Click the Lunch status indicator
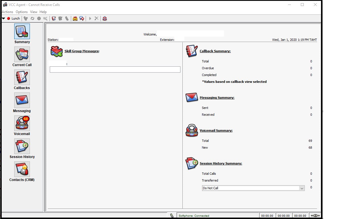This screenshot has width=362, height=219. pos(14,18)
